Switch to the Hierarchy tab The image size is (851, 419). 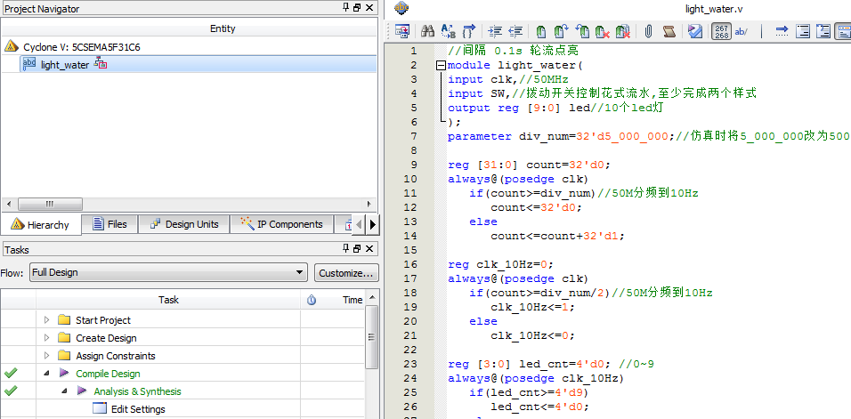[41, 224]
